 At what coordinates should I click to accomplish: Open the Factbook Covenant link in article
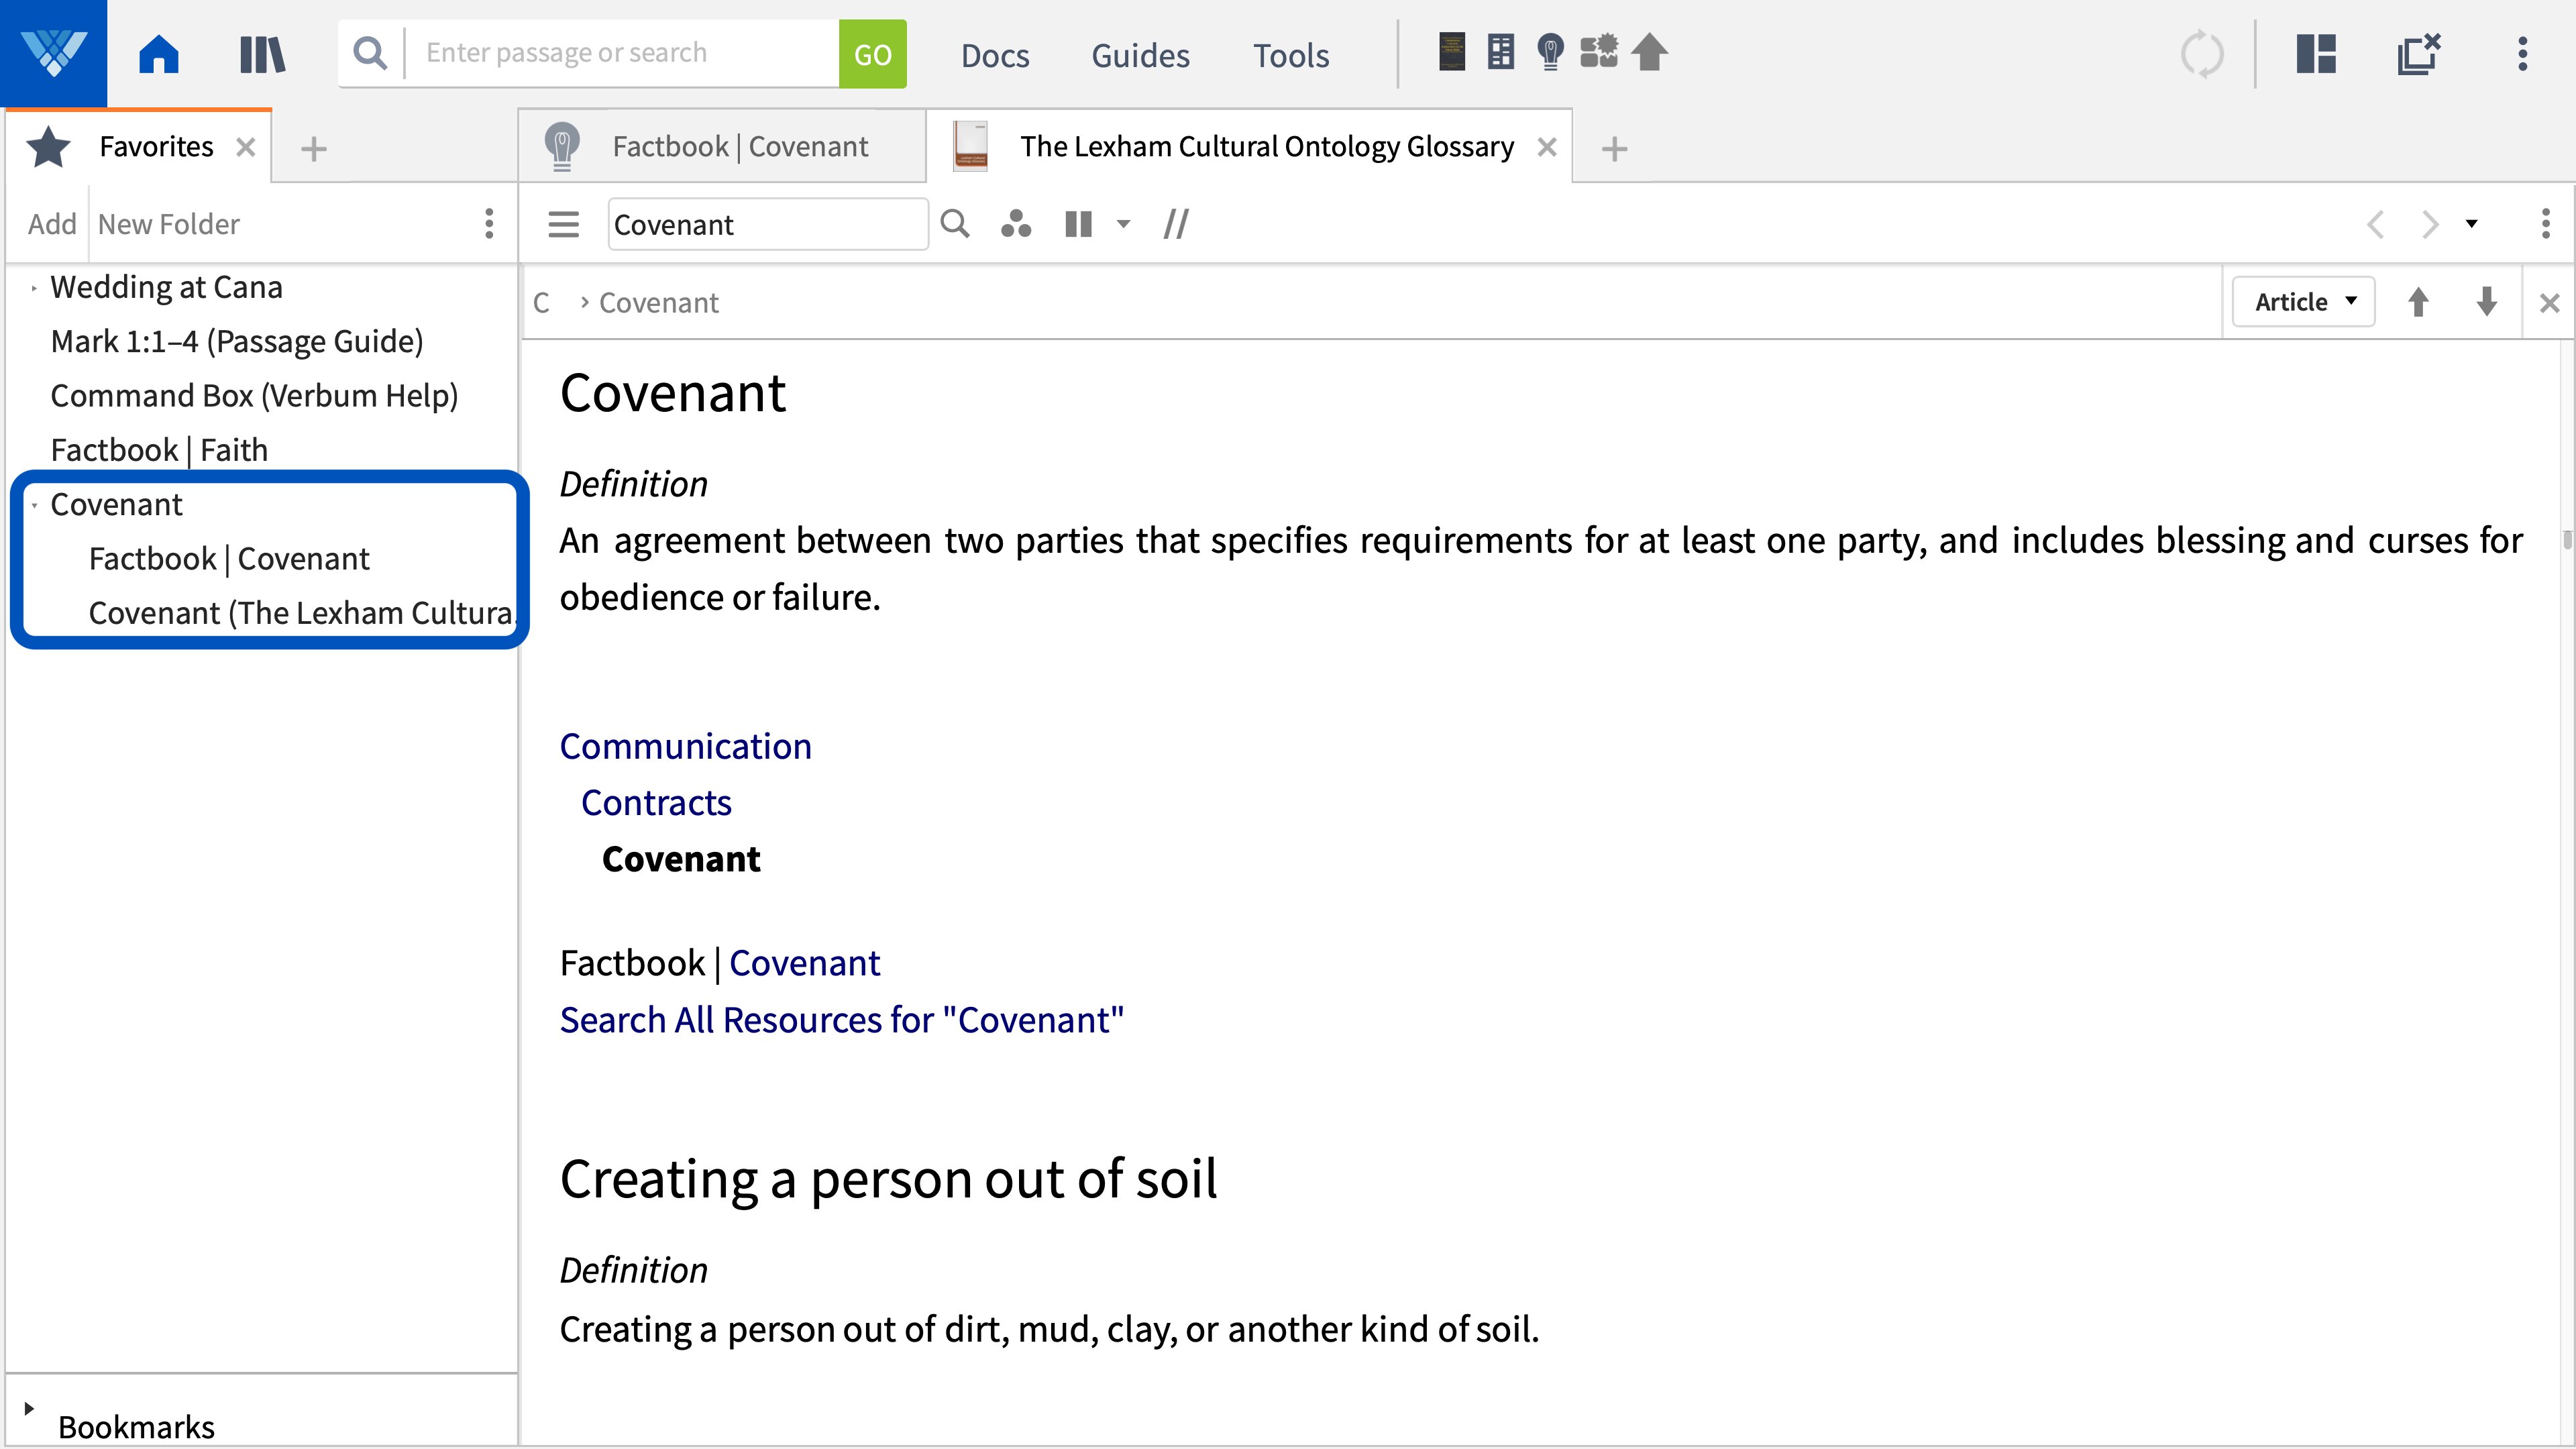pos(804,963)
